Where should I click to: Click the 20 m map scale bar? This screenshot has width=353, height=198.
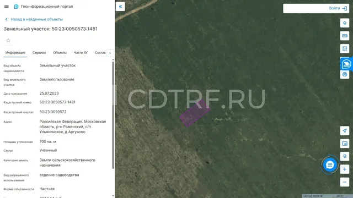click(340, 196)
